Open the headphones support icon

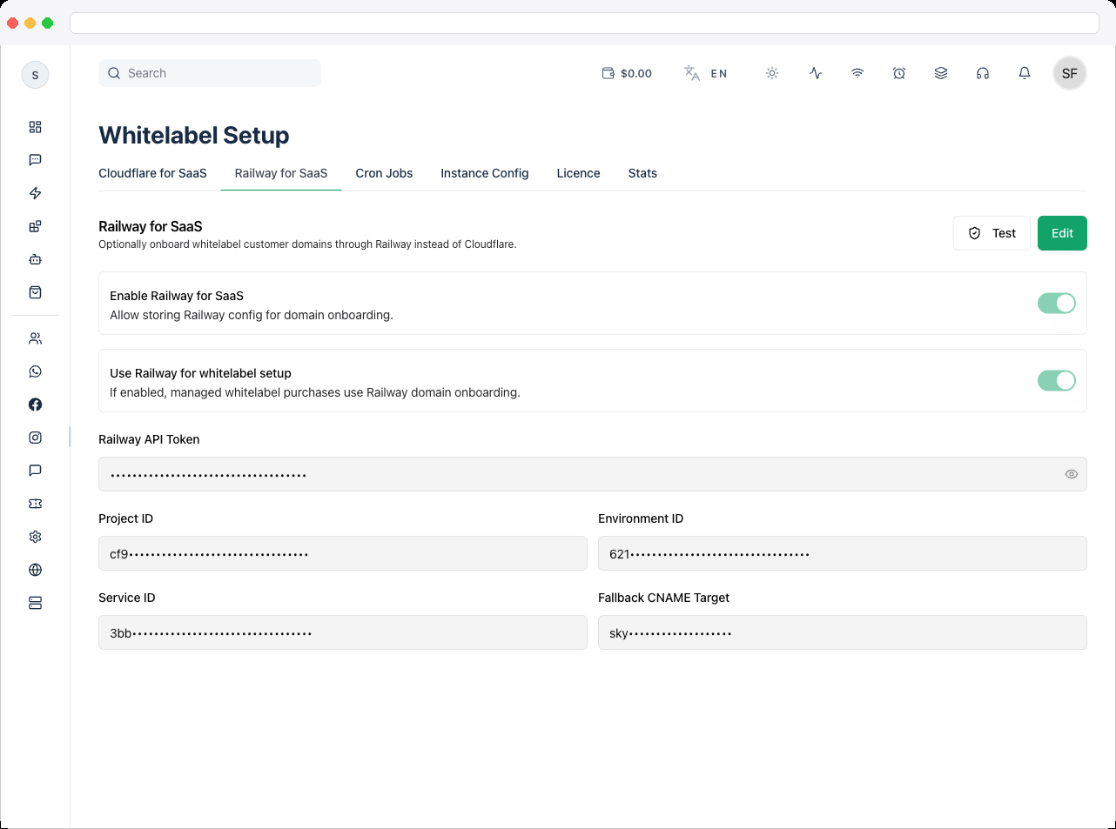(x=983, y=73)
